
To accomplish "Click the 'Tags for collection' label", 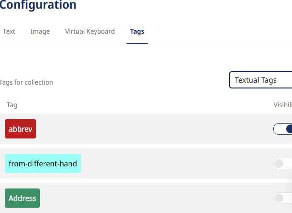I will pyautogui.click(x=26, y=82).
